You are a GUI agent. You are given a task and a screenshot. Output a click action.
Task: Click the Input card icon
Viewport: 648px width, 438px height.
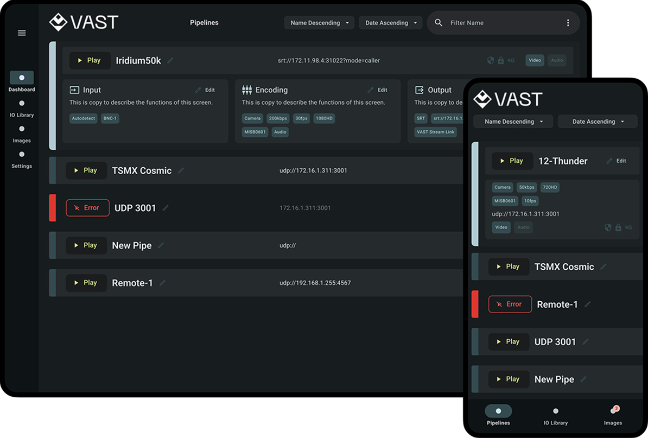[x=74, y=90]
